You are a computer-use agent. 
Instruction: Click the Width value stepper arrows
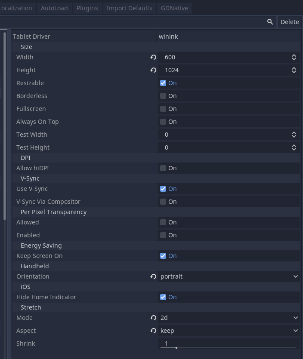pos(294,57)
